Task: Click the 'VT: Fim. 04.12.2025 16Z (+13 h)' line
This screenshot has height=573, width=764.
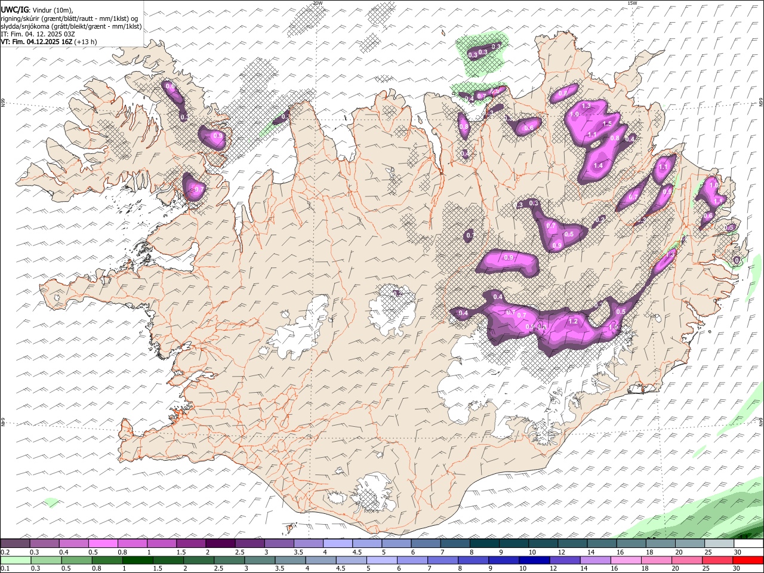Action: click(49, 42)
